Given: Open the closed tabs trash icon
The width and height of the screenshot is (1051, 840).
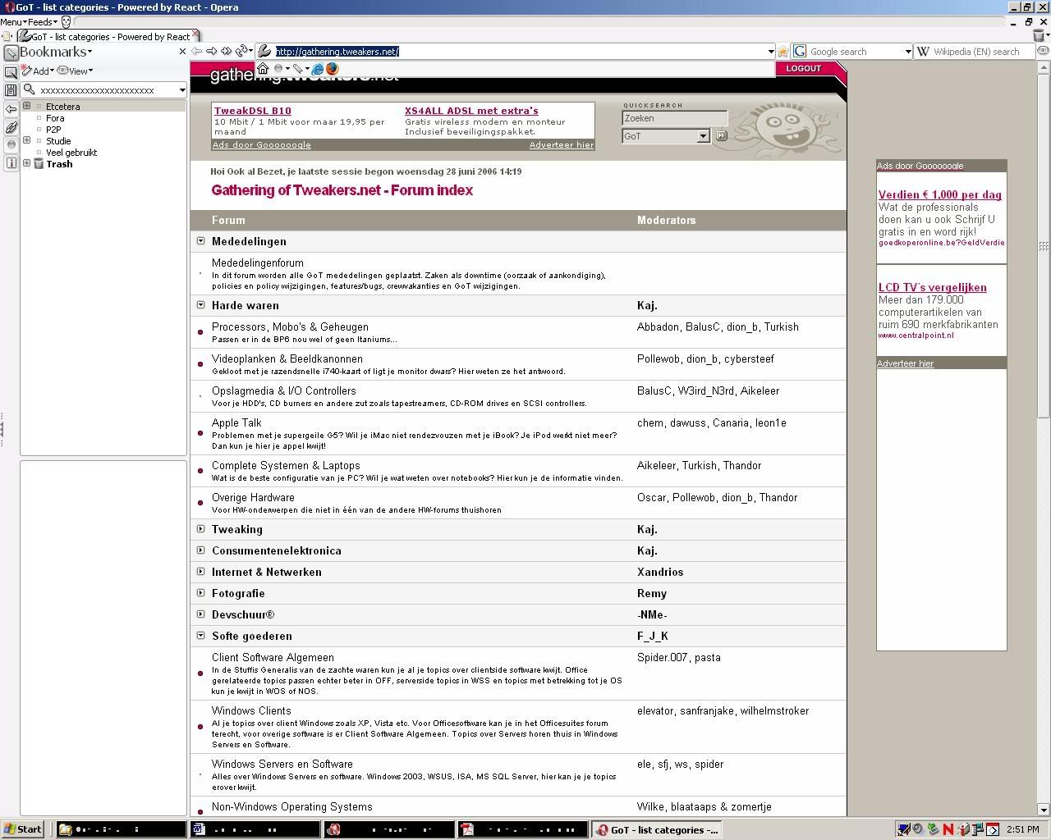Looking at the screenshot, I should pos(1040,36).
